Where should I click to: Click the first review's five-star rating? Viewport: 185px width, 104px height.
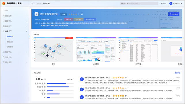coord(118,78)
